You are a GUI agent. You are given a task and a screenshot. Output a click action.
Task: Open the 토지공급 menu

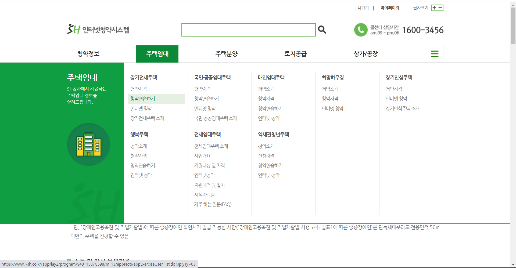point(296,54)
